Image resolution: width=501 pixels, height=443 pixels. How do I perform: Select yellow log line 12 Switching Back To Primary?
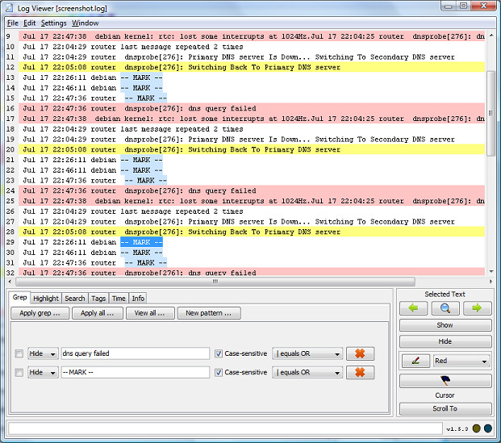pos(252,67)
